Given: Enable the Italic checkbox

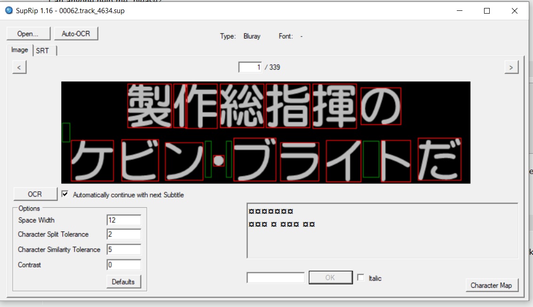Looking at the screenshot, I should pyautogui.click(x=361, y=277).
